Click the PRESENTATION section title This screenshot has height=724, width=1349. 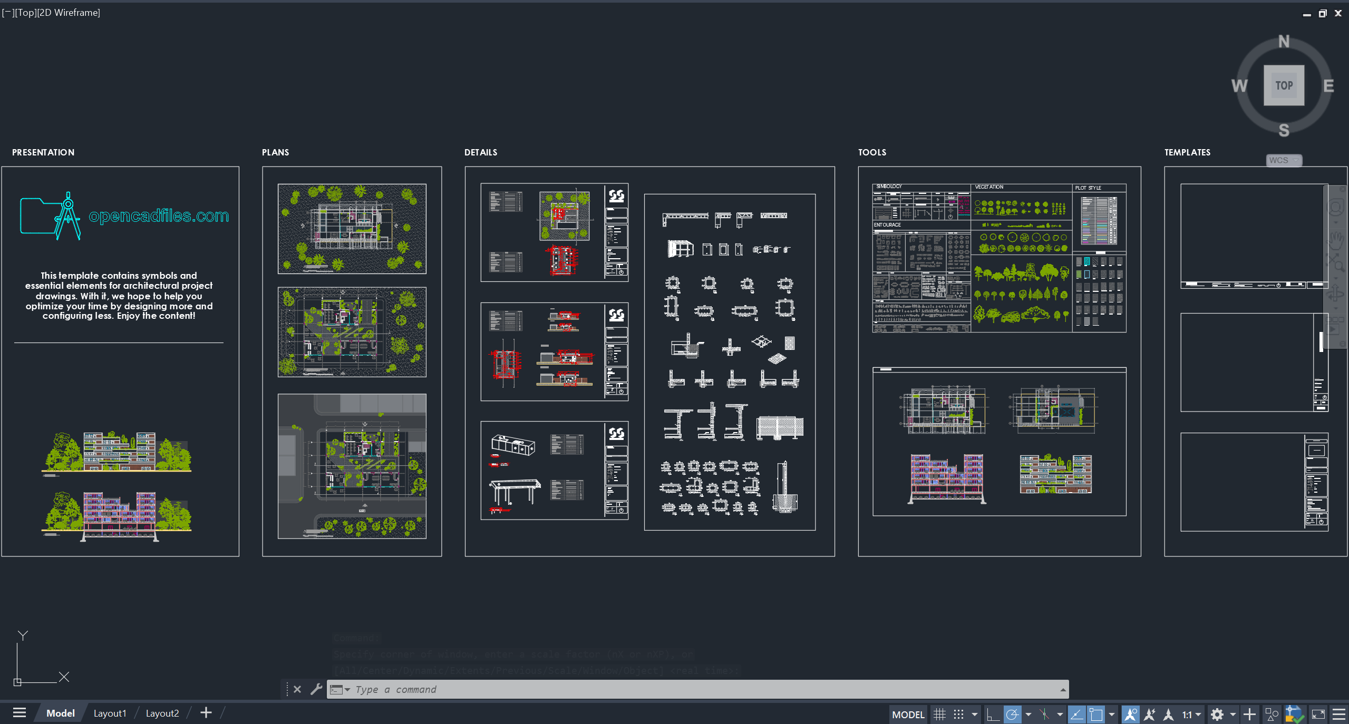point(43,152)
